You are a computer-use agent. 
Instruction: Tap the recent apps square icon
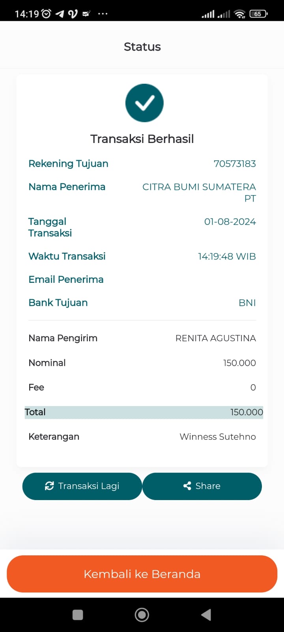(78, 615)
